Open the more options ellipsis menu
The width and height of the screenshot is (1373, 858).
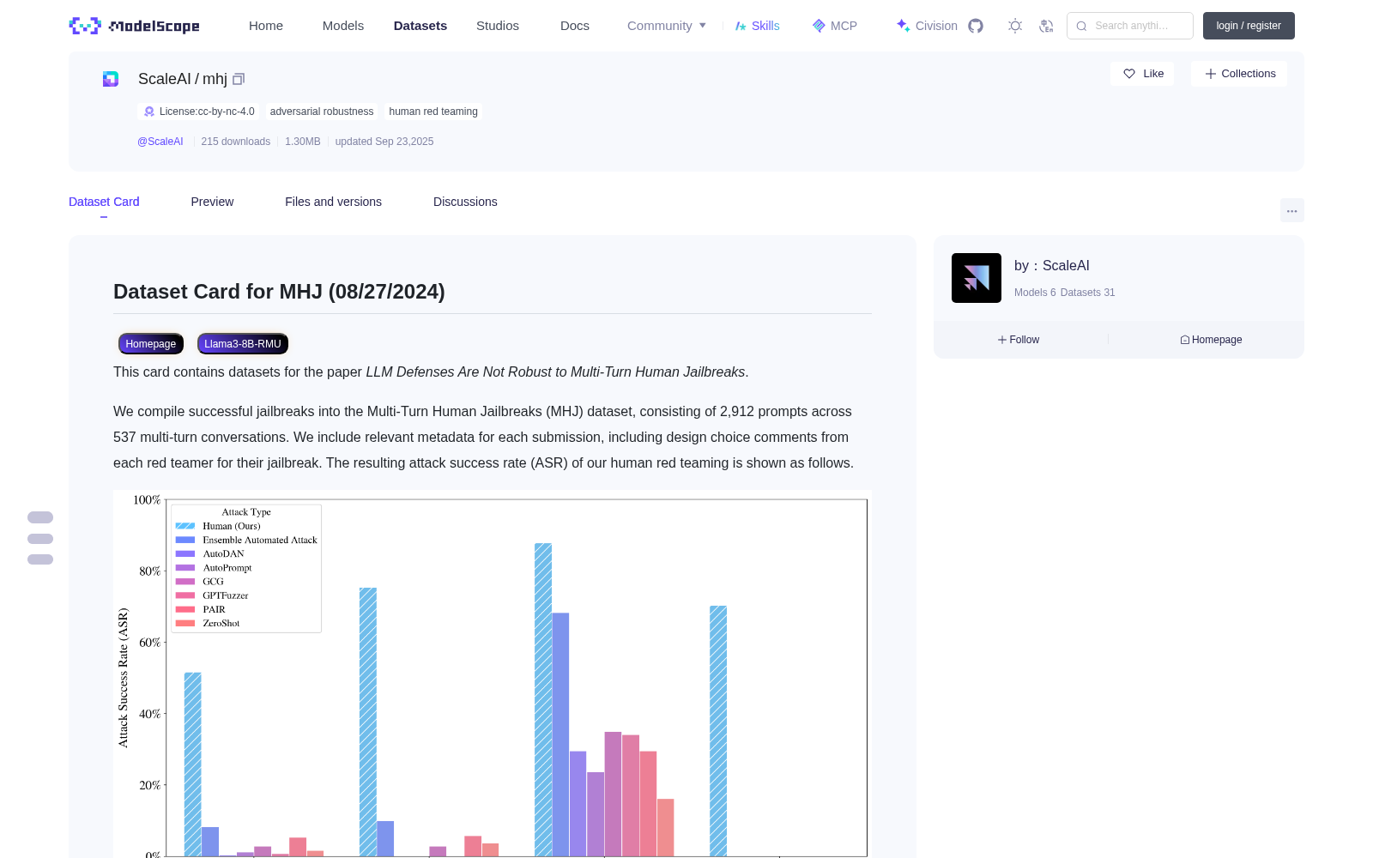pyautogui.click(x=1292, y=210)
